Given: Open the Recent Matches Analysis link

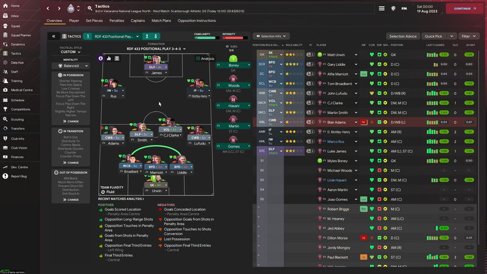Looking at the screenshot, I should [121, 199].
